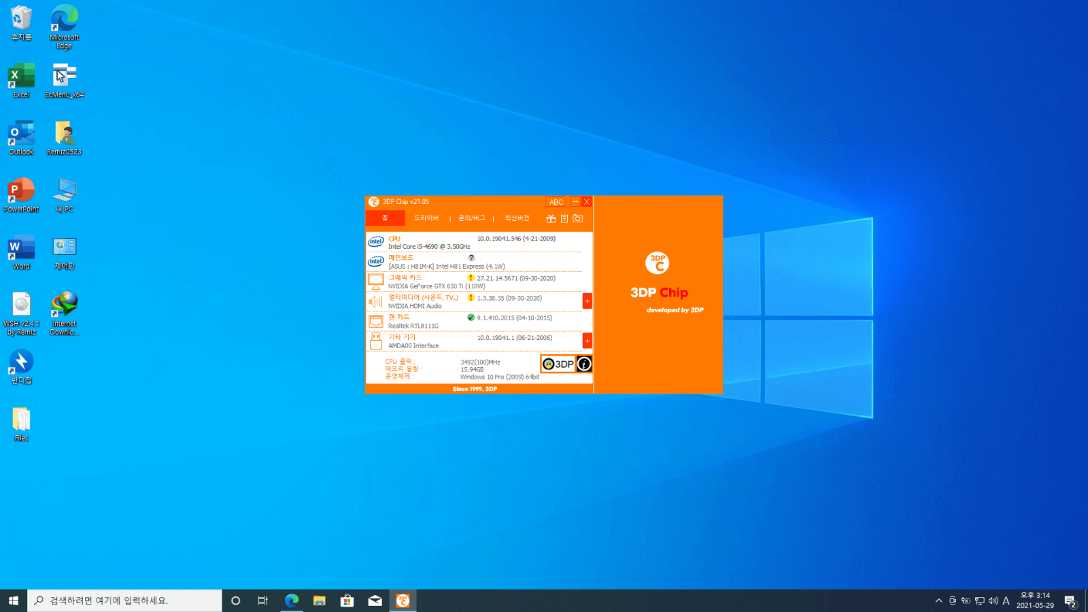Select the Word desktop shortcut
Screen dimensions: 1088x612
click(x=21, y=252)
